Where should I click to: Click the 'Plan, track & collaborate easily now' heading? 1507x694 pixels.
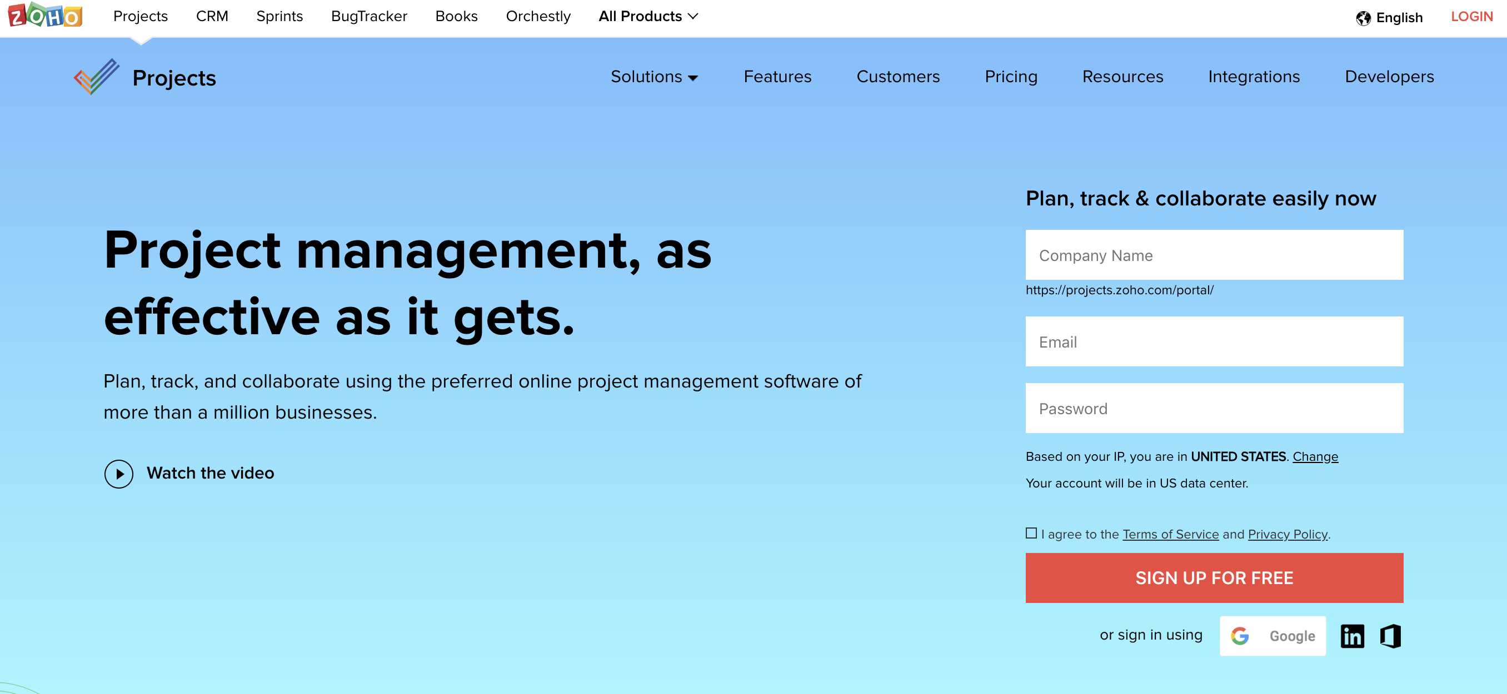click(1201, 199)
